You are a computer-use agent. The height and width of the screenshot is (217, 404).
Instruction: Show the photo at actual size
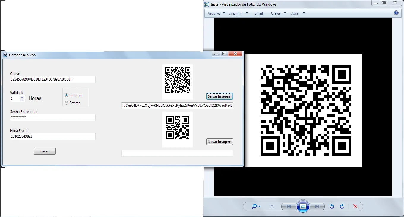(x=272, y=207)
